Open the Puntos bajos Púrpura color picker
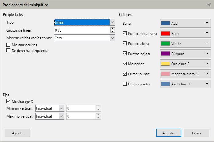214x142 pixels. 185,54
